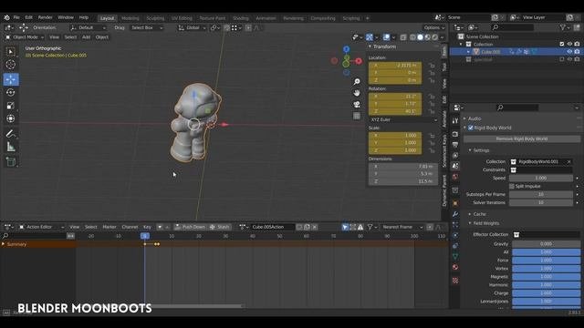The height and width of the screenshot is (328, 584).
Task: Select the Measure ruler tool
Action: pos(11,148)
